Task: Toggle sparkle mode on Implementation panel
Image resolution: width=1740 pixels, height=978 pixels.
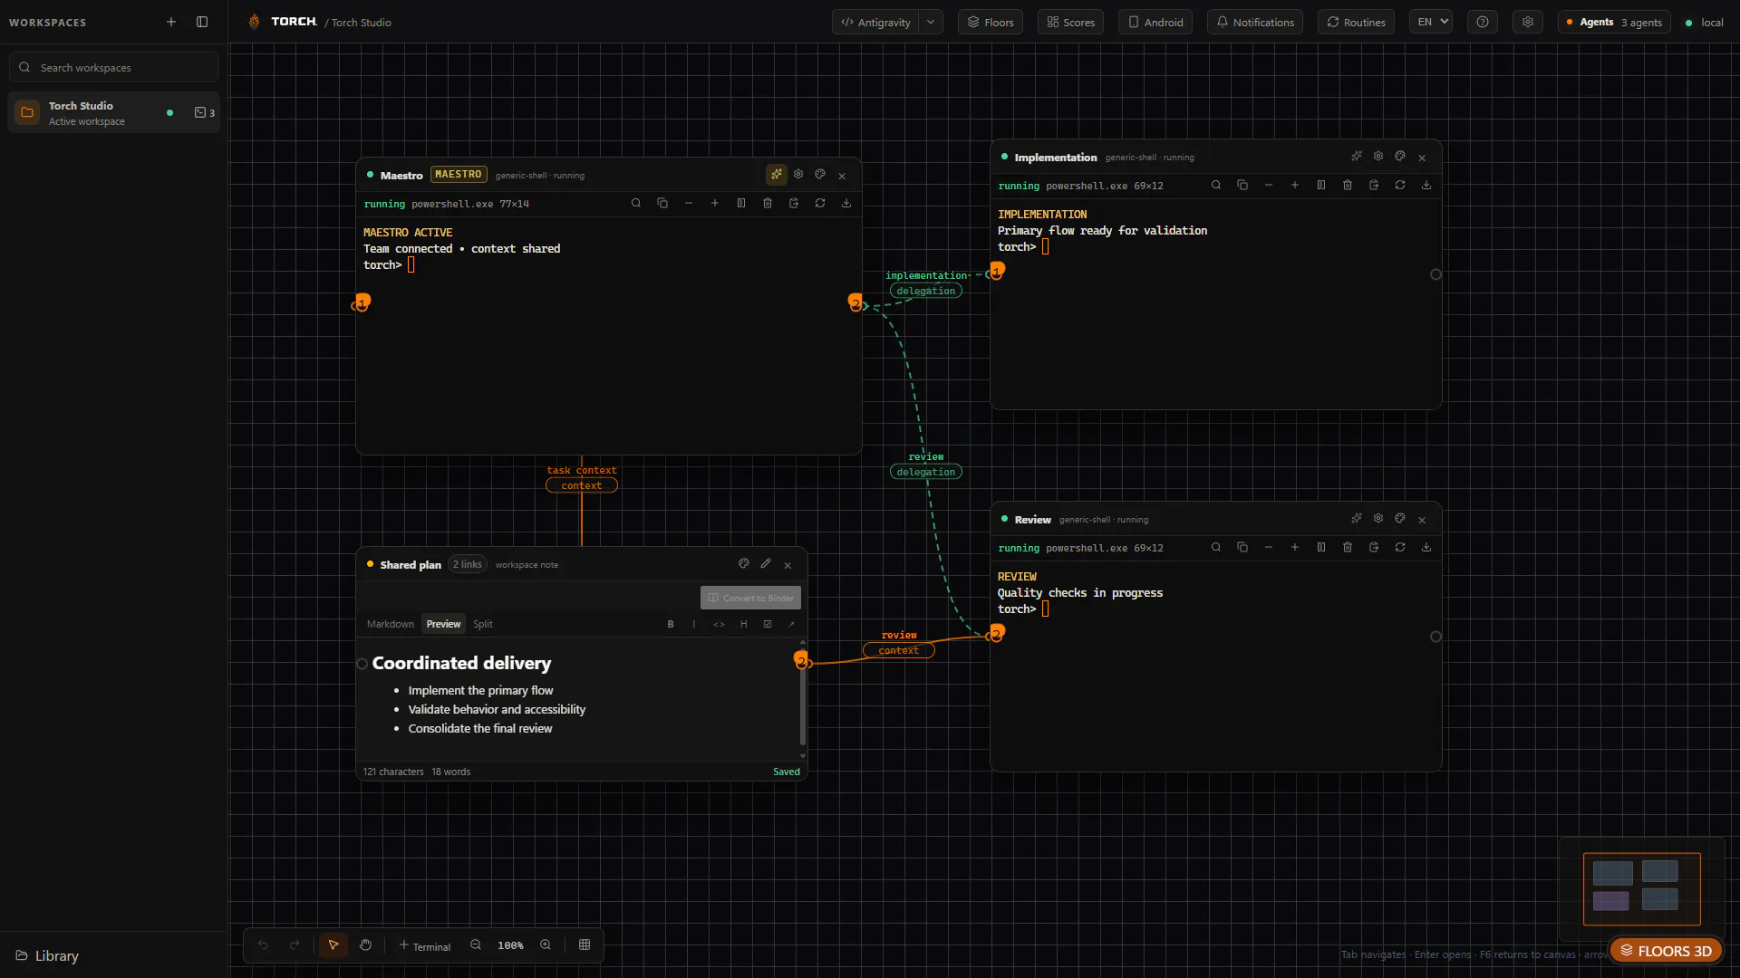Action: coord(1357,157)
